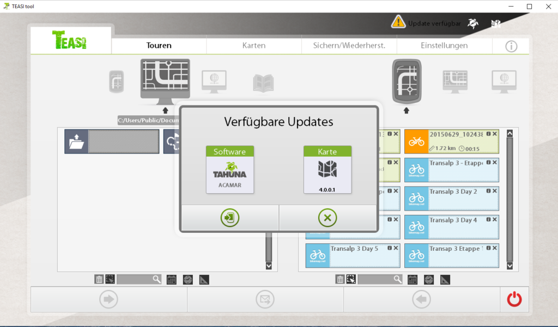This screenshot has height=327, width=558.
Task: Show the info page via the circled i icon
Action: (x=511, y=46)
